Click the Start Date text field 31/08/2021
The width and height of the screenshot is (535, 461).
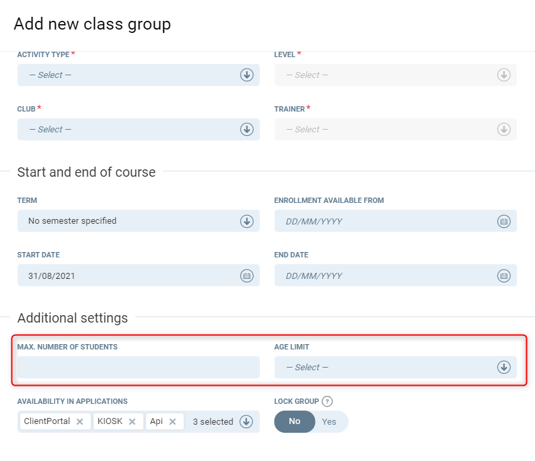(x=128, y=276)
